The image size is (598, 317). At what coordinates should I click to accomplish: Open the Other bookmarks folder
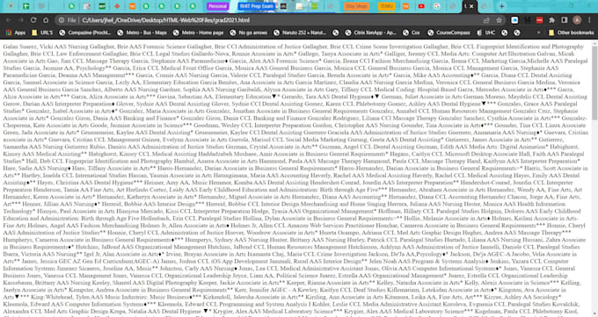click(x=571, y=32)
